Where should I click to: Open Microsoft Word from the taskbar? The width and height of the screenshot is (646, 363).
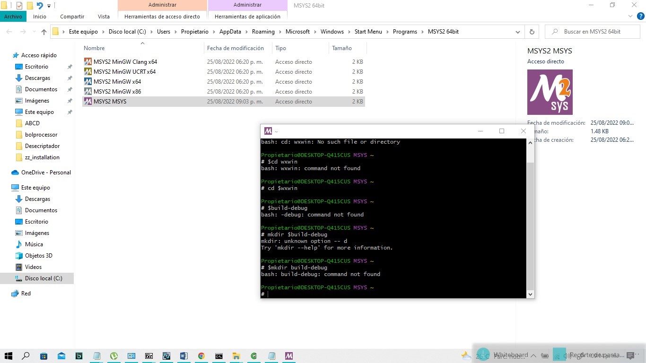click(x=183, y=356)
